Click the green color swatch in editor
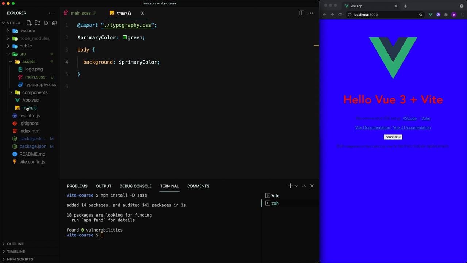The width and height of the screenshot is (467, 263). coord(124,37)
